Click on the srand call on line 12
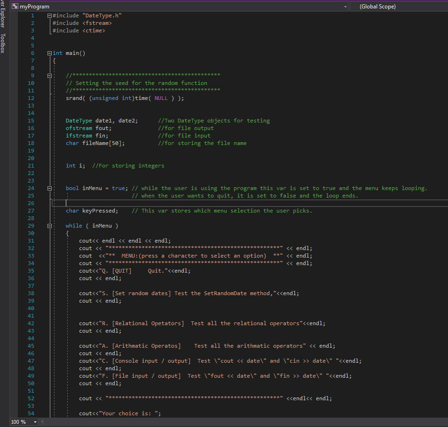Viewport: 448px width, 427px height. click(x=74, y=98)
